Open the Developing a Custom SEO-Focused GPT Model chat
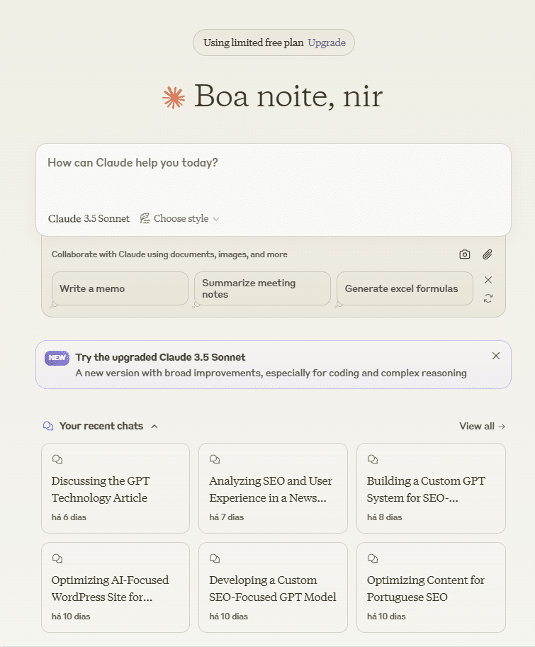535x647 pixels. [x=273, y=587]
